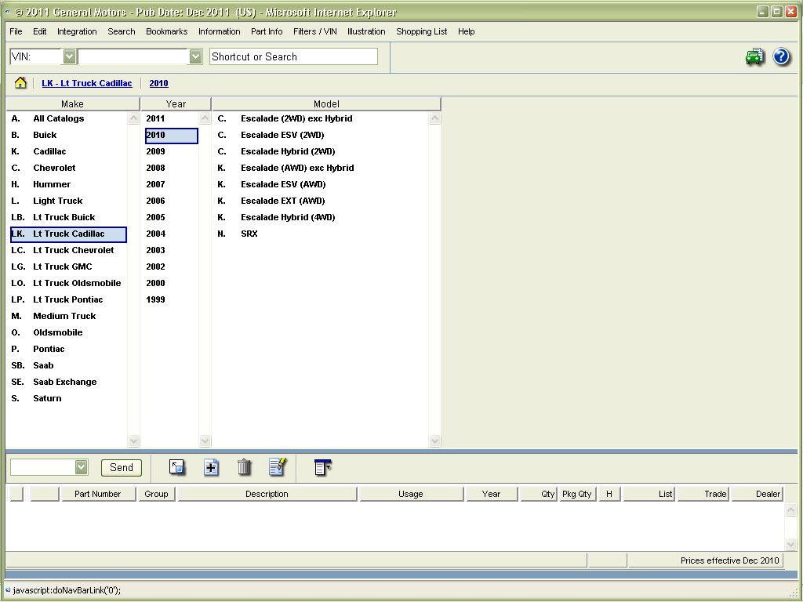Open the Illustration menu
This screenshot has height=602, width=803.
click(x=366, y=31)
